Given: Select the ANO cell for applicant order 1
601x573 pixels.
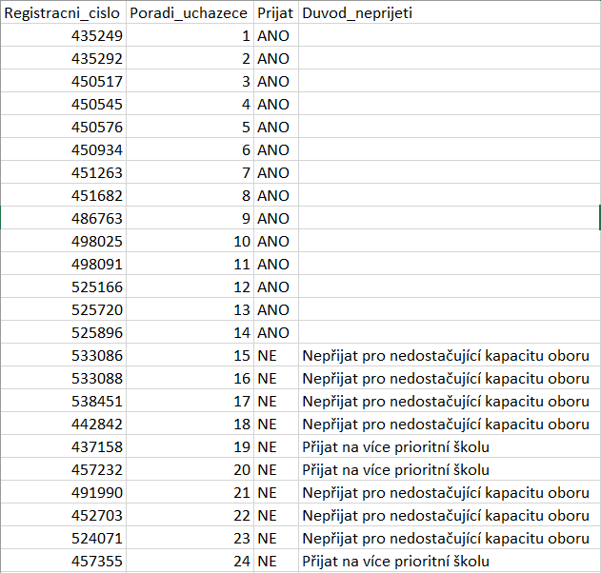Looking at the screenshot, I should point(274,36).
